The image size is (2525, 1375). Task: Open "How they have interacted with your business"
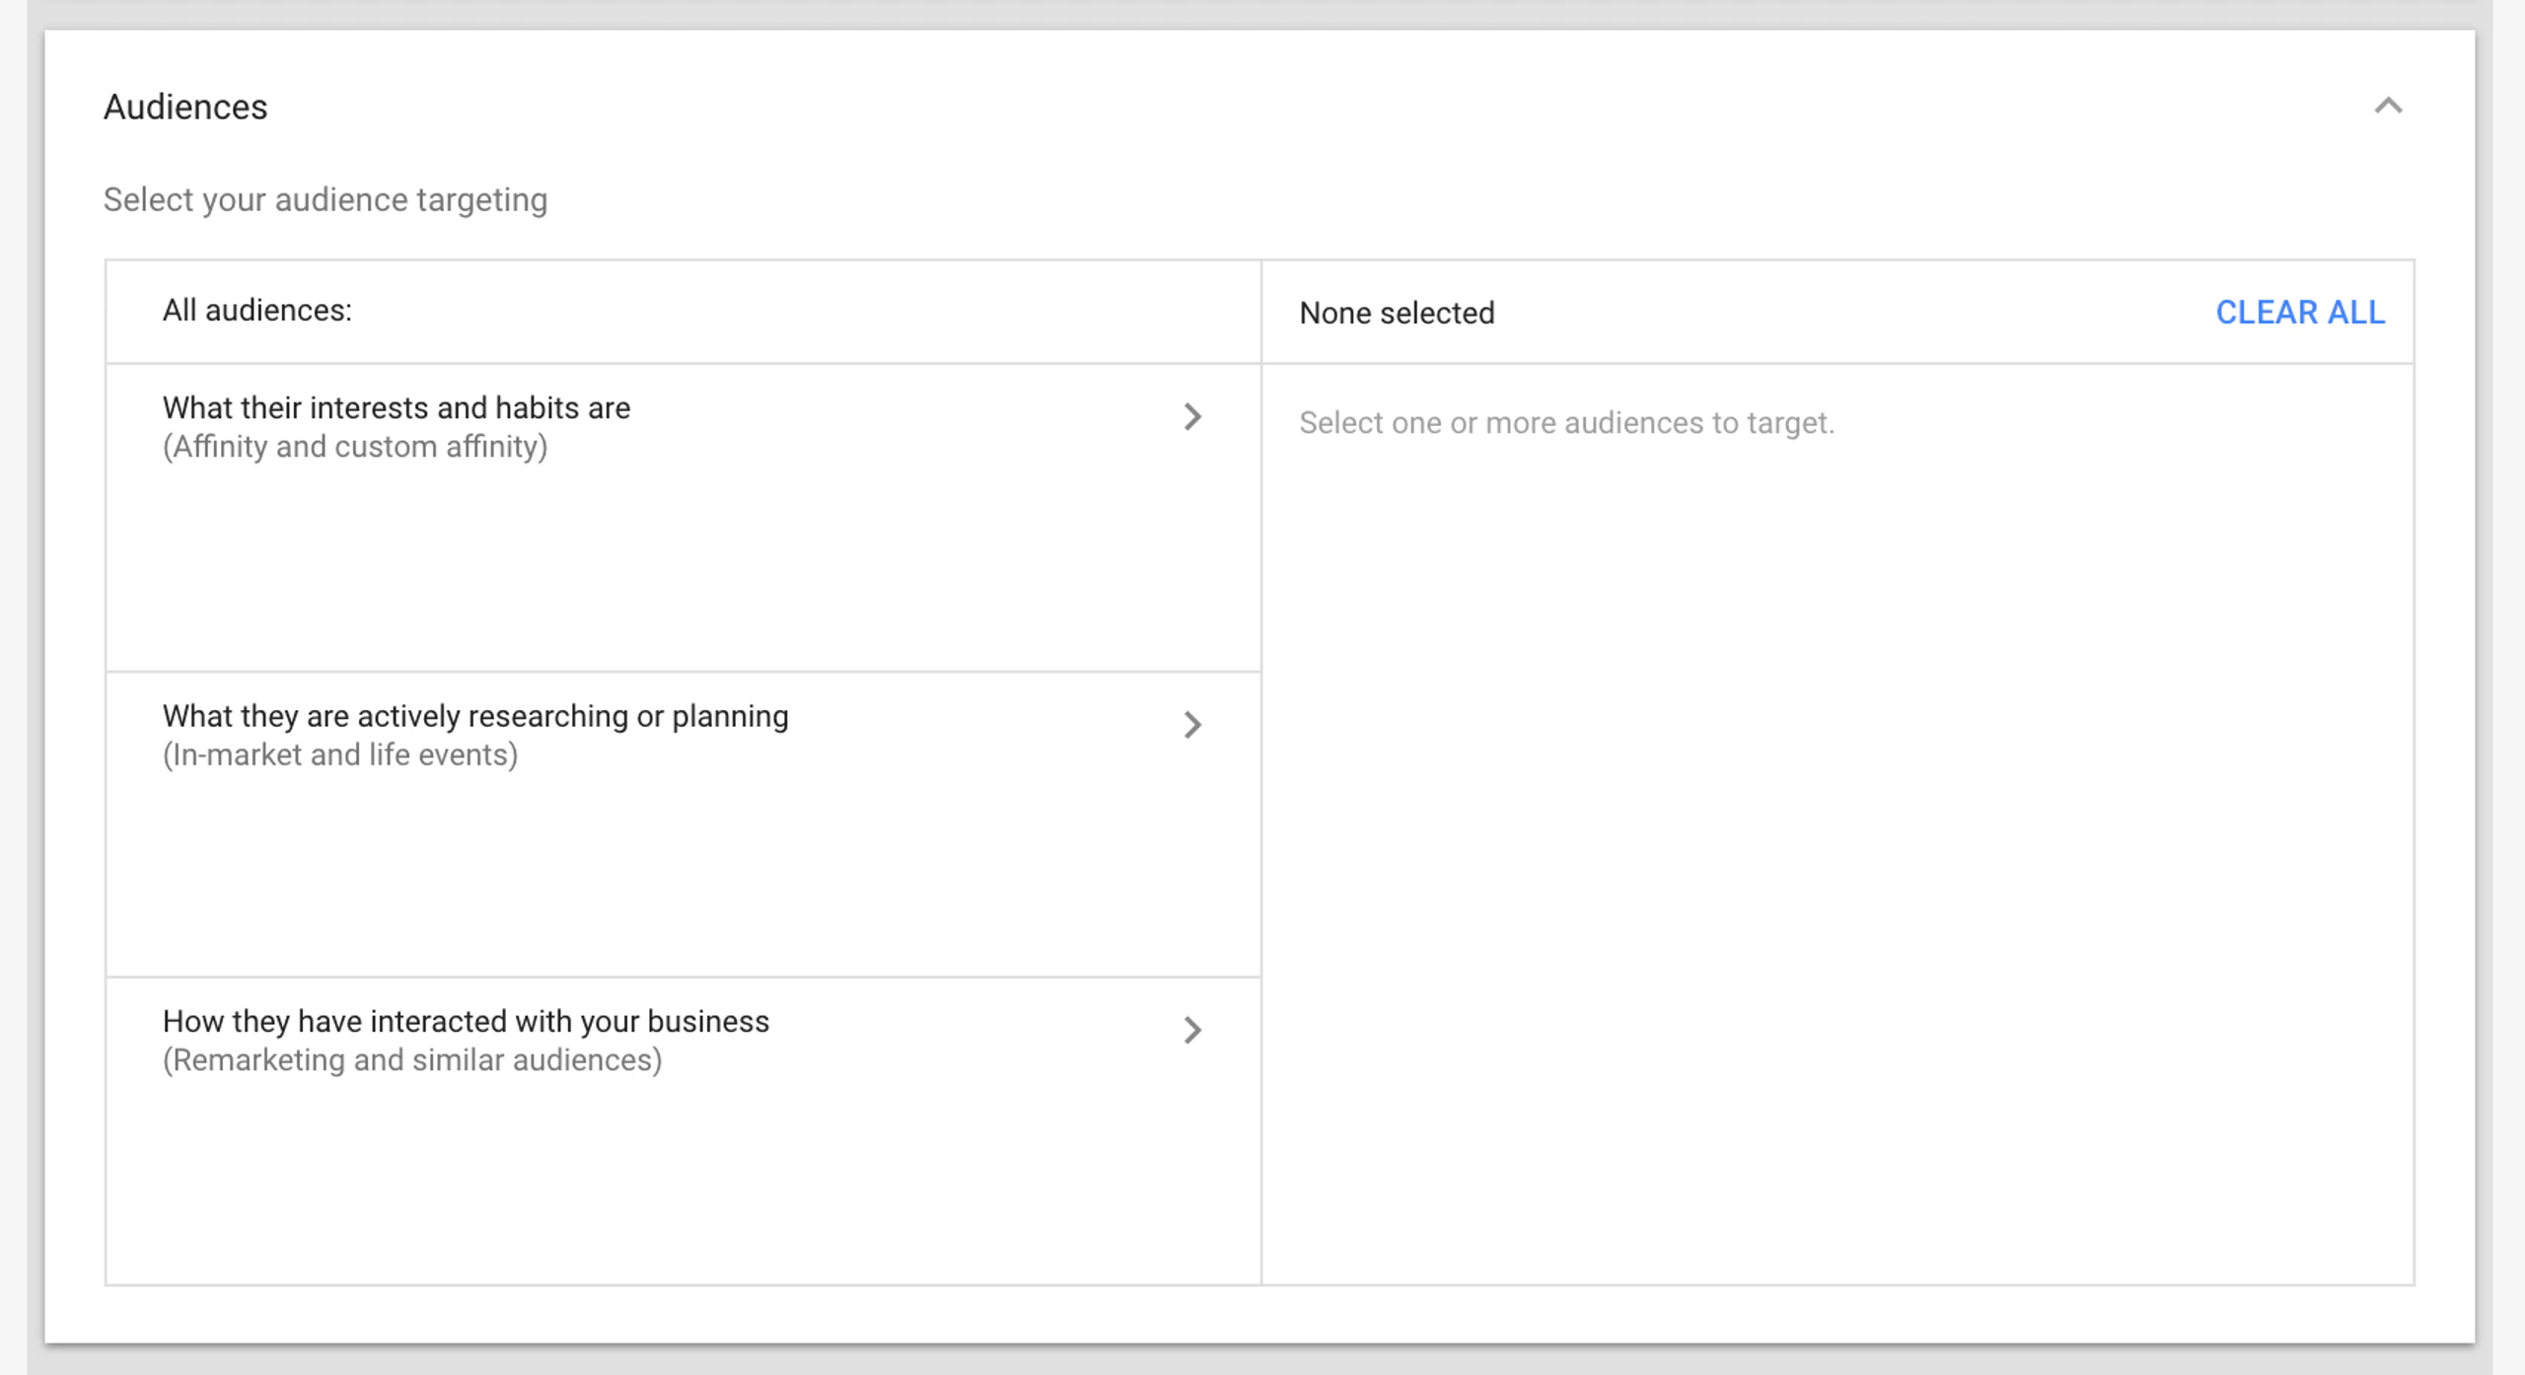466,1021
